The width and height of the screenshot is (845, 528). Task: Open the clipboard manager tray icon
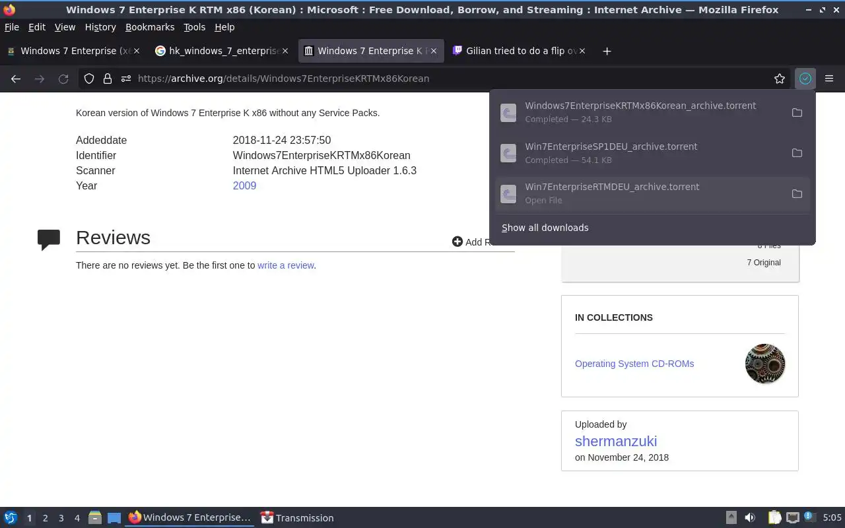pos(774,518)
